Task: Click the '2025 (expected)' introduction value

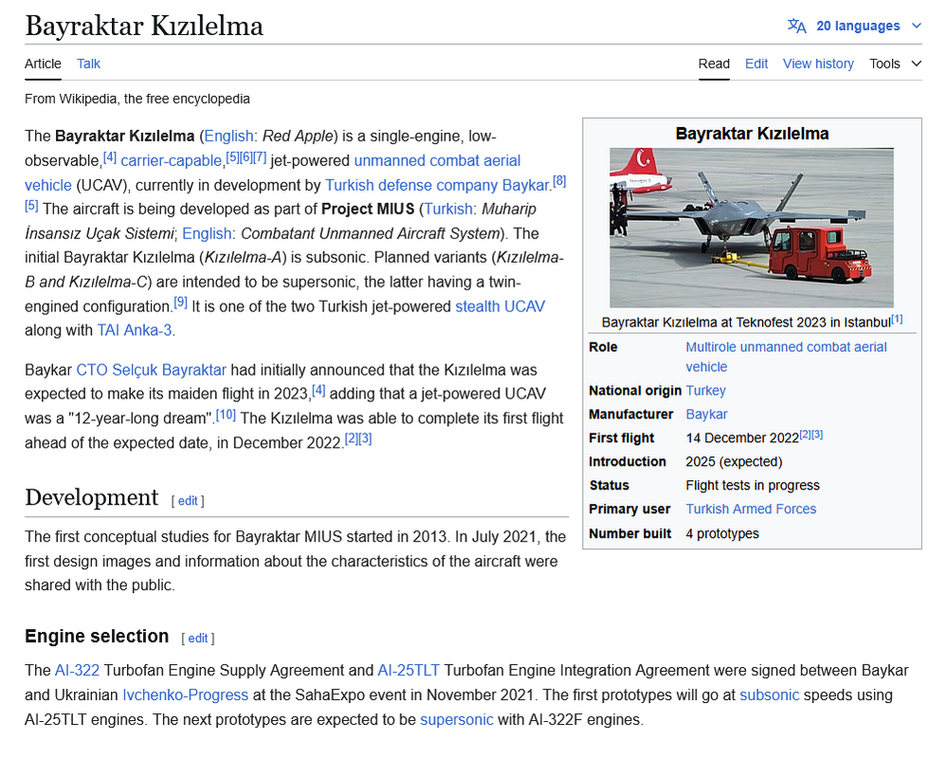Action: (x=734, y=462)
